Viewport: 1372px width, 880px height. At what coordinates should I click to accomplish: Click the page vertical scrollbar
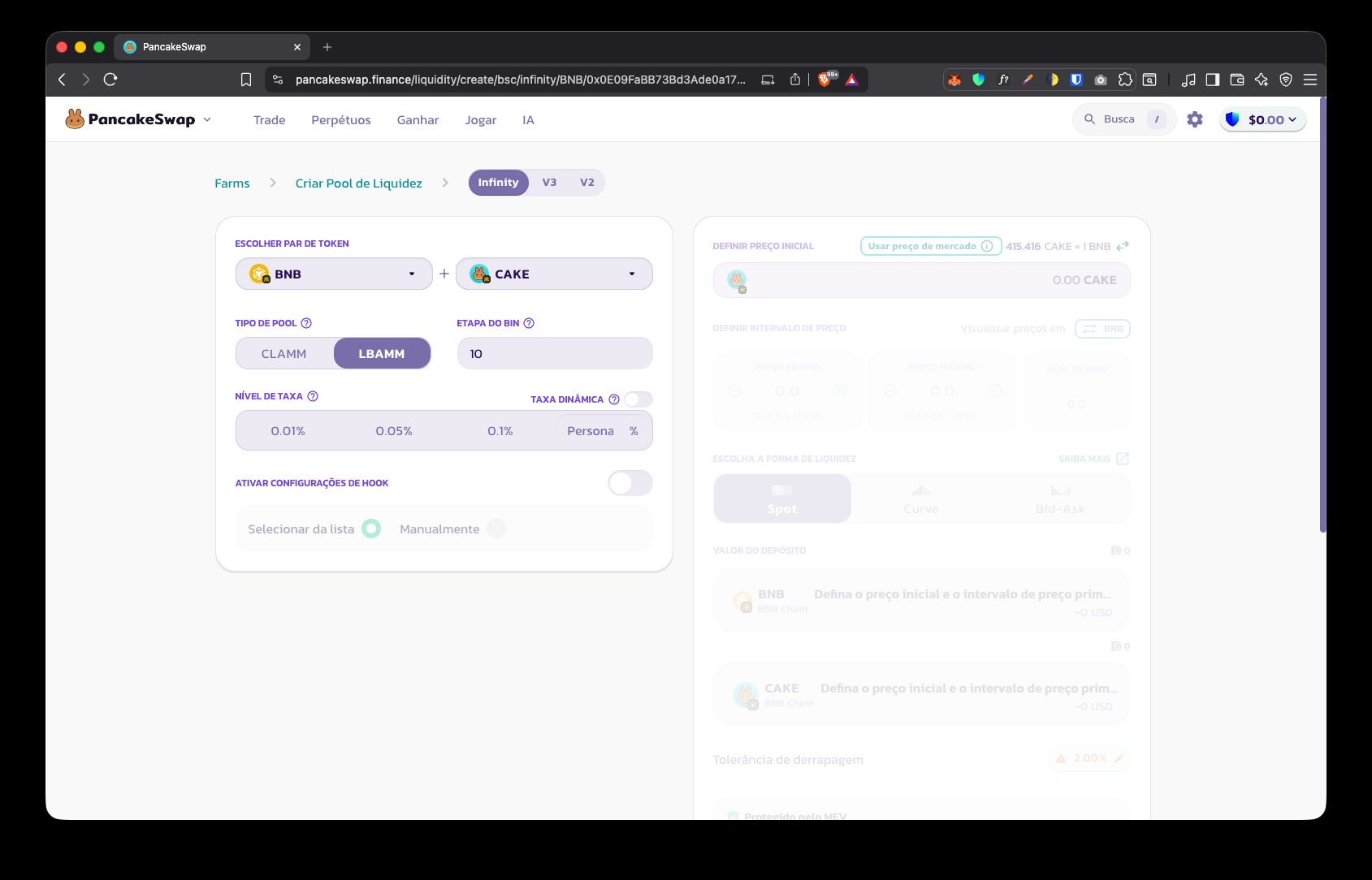(x=1322, y=315)
